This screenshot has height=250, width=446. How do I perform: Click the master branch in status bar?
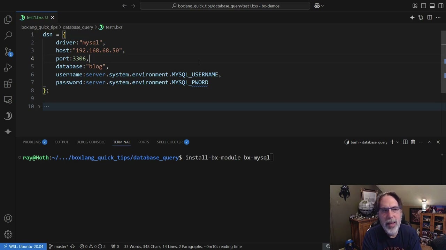(59, 247)
